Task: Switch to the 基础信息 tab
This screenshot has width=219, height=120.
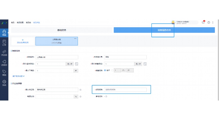Action: tap(62, 30)
